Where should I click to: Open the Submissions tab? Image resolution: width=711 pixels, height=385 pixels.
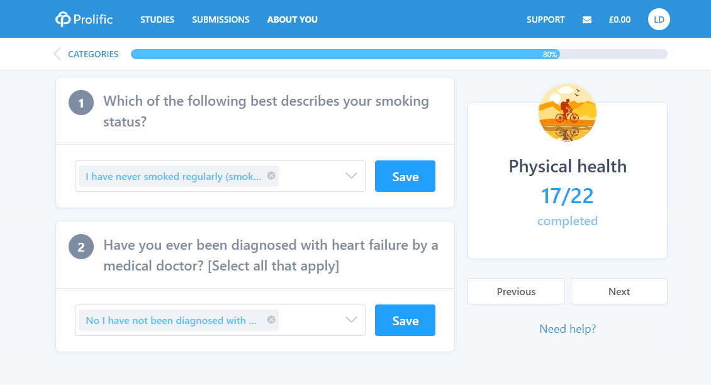[220, 20]
